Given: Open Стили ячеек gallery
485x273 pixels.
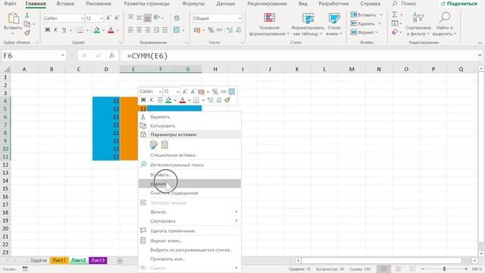Looking at the screenshot, I should point(334,24).
